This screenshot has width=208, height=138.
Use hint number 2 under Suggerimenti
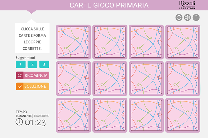pyautogui.click(x=32, y=64)
